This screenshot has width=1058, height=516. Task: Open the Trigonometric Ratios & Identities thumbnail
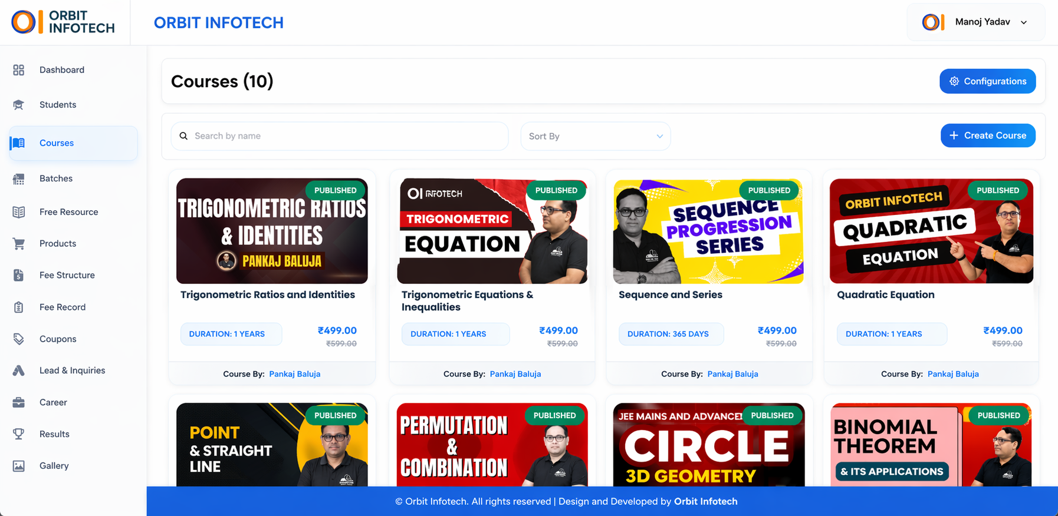point(272,231)
